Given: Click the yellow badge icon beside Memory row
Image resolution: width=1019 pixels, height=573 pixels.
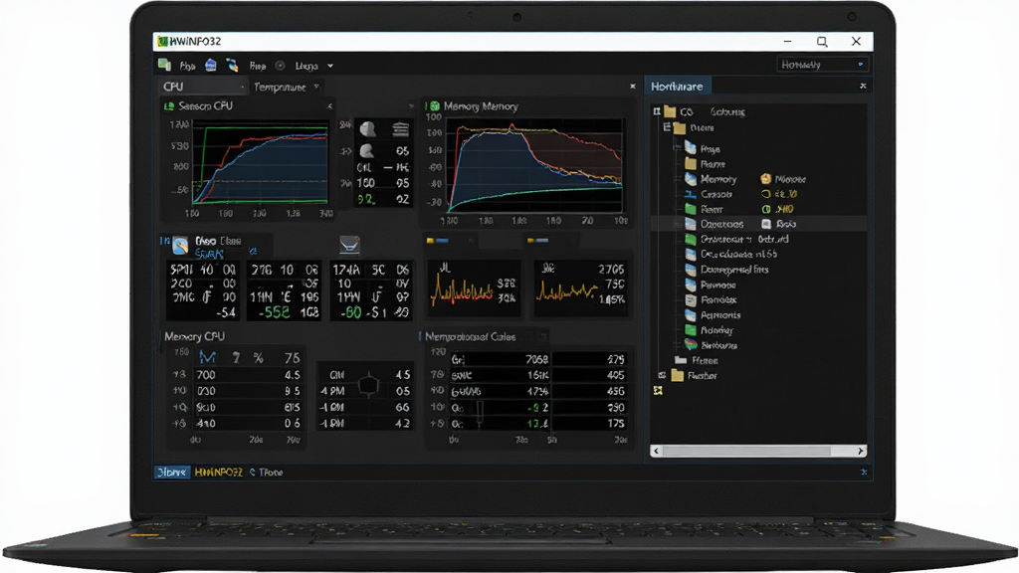Looking at the screenshot, I should tap(766, 179).
